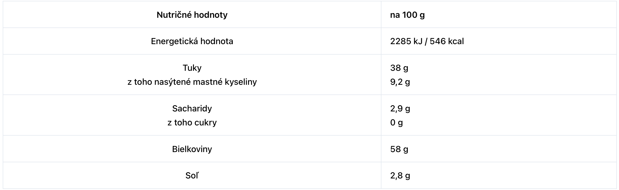
Task: Select the "2,9 g" carbohydrate value
Action: pos(400,108)
